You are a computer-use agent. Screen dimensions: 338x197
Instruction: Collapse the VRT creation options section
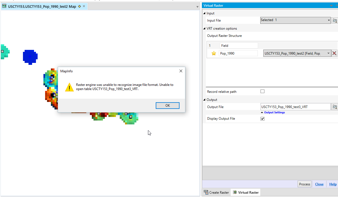click(x=204, y=28)
